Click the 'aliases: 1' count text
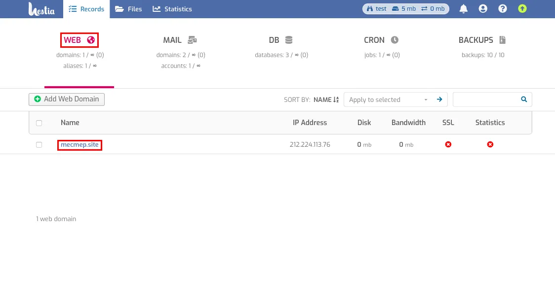The image size is (555, 294). (x=80, y=66)
